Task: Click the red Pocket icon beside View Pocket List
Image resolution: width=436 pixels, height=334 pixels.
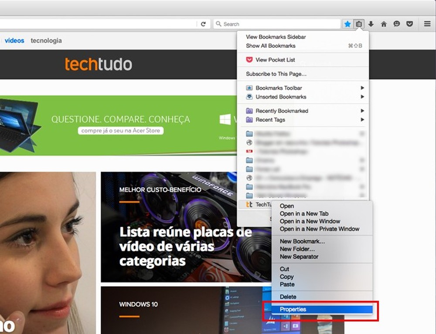Action: pyautogui.click(x=249, y=60)
